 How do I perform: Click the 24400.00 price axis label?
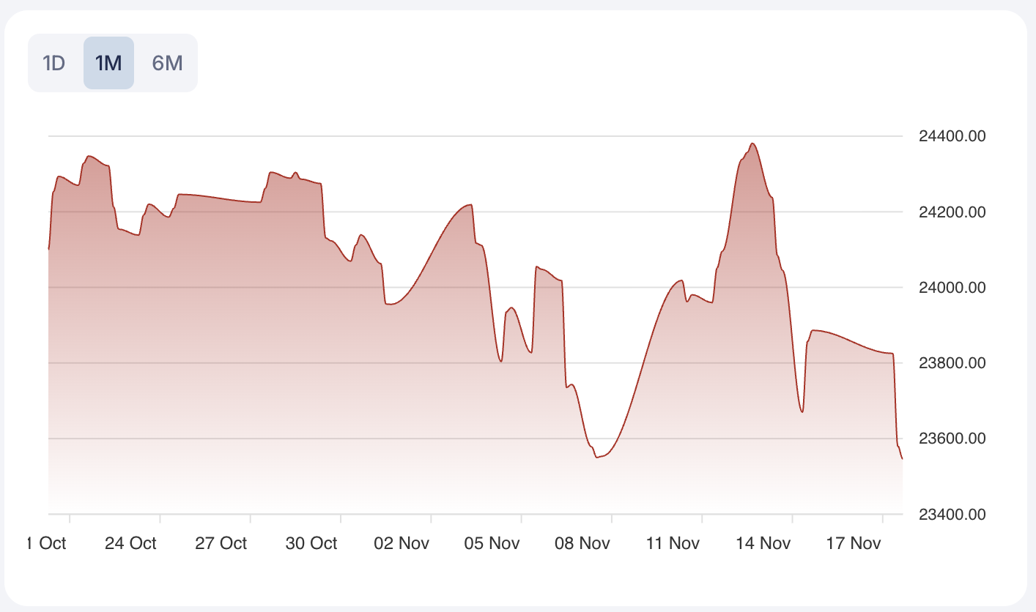click(x=952, y=136)
